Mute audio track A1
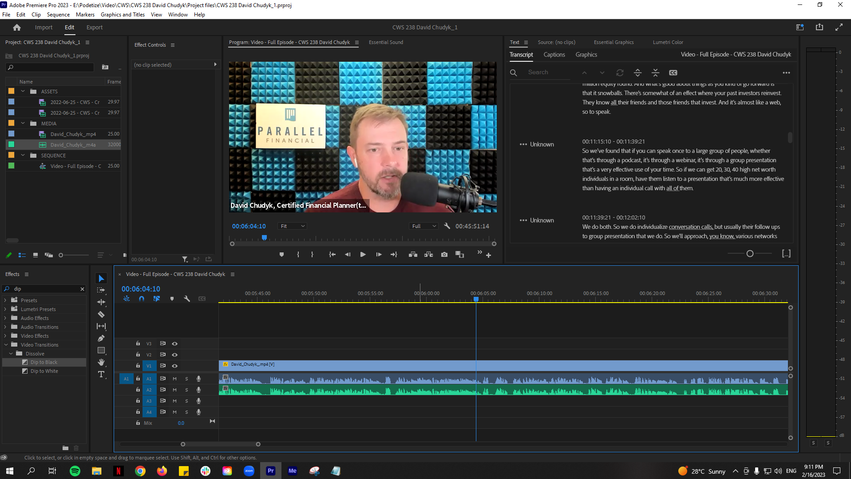 [x=174, y=379]
